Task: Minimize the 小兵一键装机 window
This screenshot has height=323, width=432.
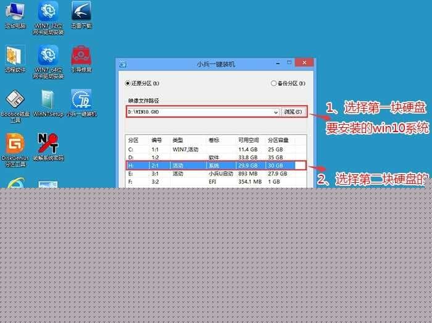Action: [x=278, y=63]
